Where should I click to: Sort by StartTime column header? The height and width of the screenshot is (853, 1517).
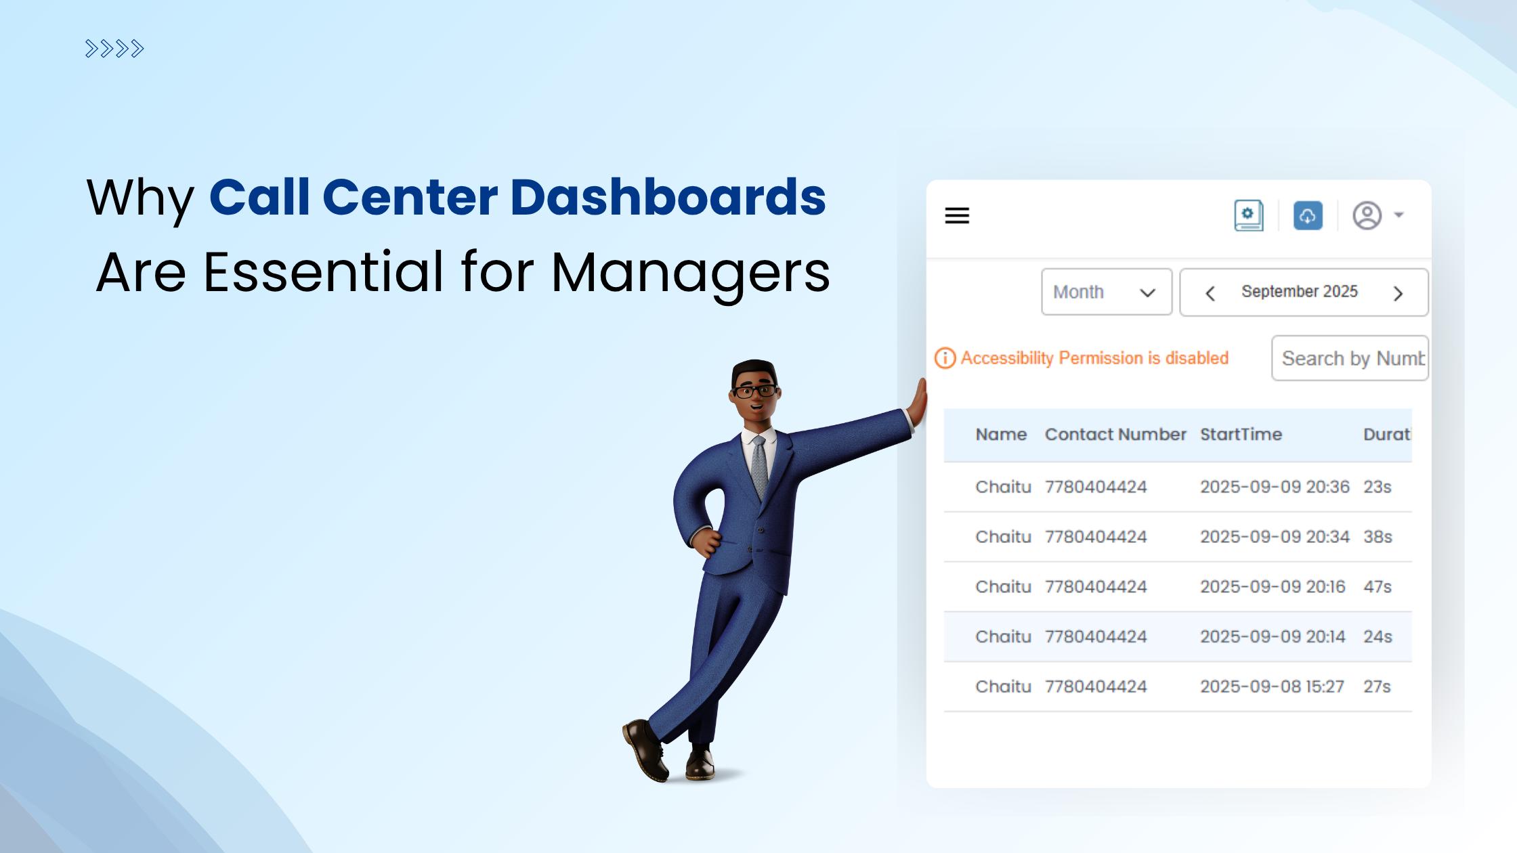click(1241, 435)
